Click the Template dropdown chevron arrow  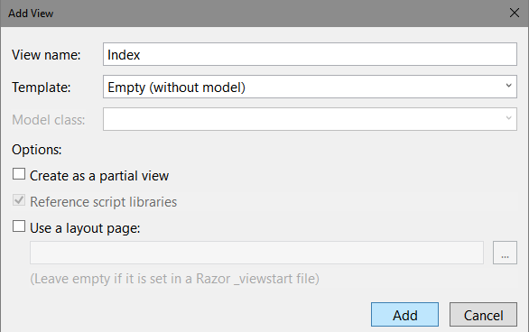508,86
